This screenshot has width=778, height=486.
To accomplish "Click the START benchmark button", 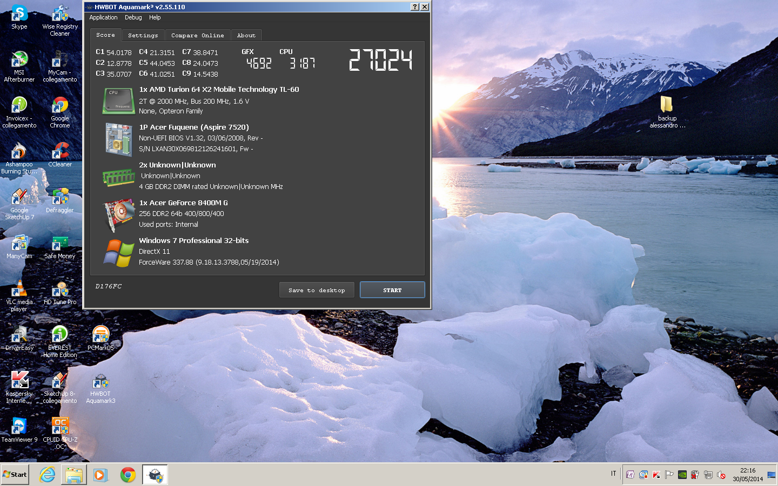I will [392, 290].
